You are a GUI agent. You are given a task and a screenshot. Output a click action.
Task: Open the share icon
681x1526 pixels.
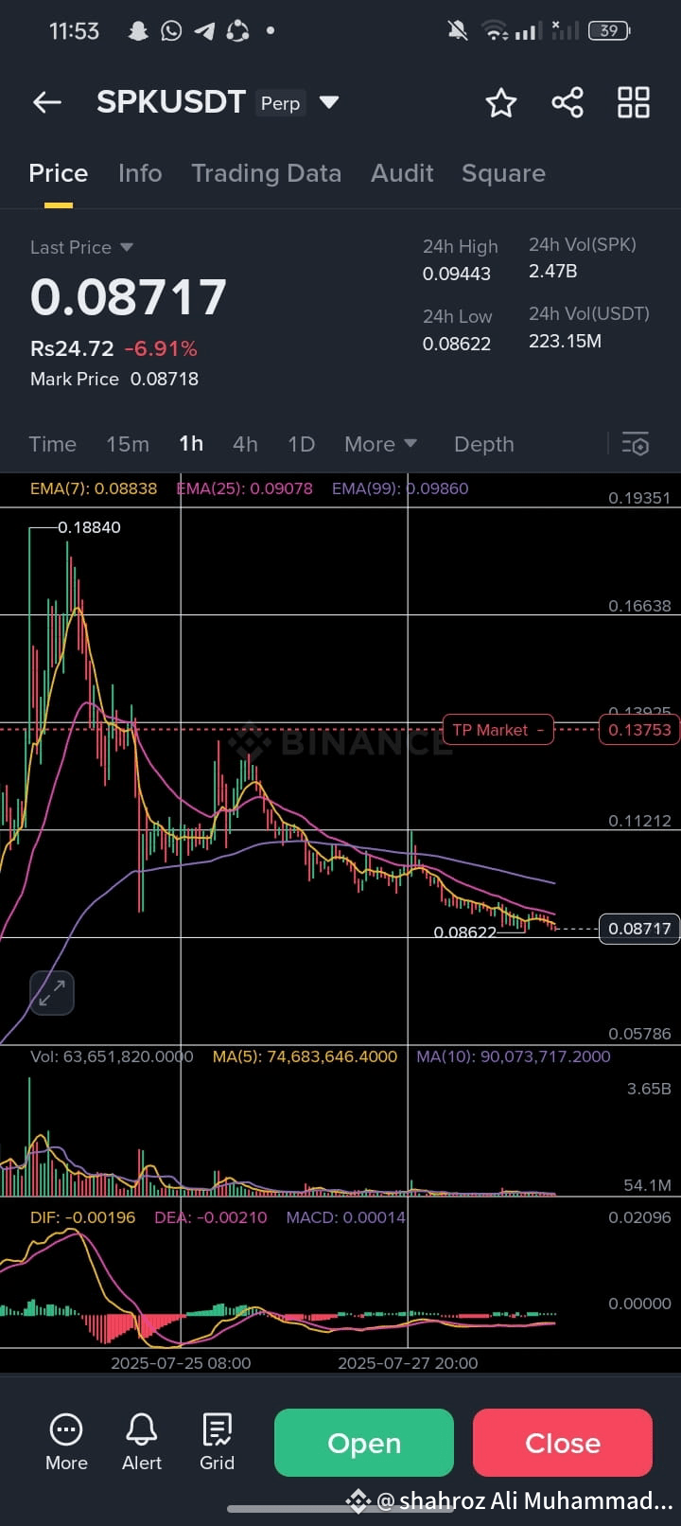pos(567,102)
